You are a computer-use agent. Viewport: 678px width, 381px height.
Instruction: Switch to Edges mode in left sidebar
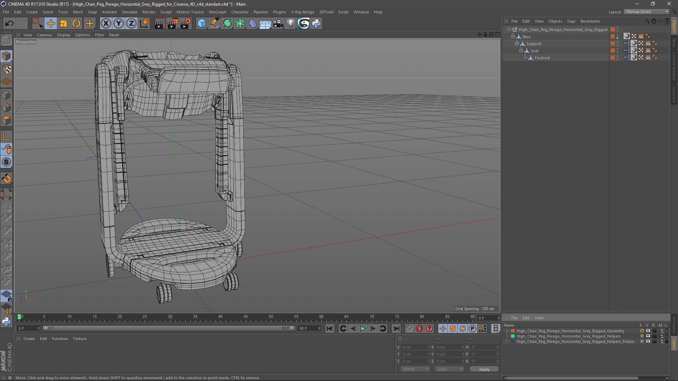(x=6, y=108)
